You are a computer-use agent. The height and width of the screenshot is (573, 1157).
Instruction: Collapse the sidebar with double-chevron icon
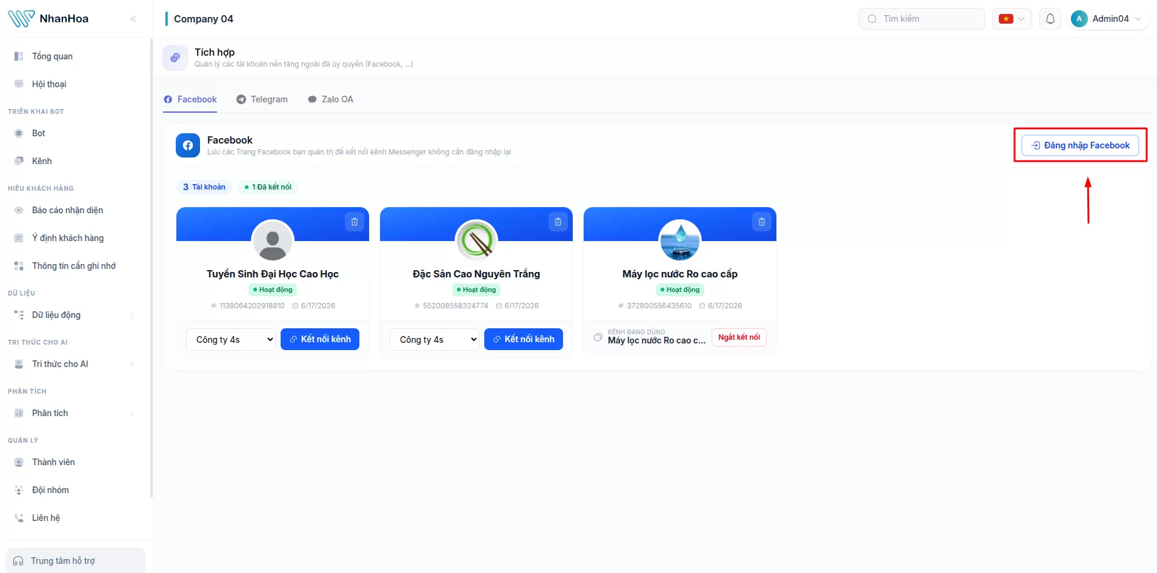[x=133, y=19]
